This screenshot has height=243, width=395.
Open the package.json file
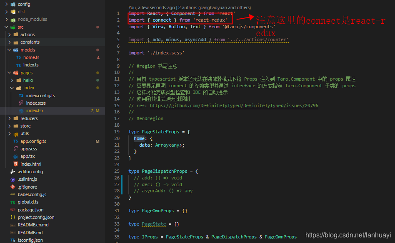tap(30, 210)
